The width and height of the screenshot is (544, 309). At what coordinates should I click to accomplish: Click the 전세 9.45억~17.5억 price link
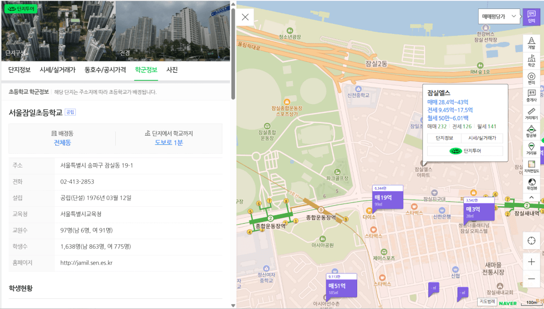coord(450,110)
